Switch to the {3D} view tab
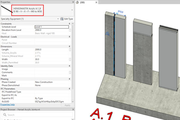The width and height of the screenshot is (180, 120). pos(83,2)
